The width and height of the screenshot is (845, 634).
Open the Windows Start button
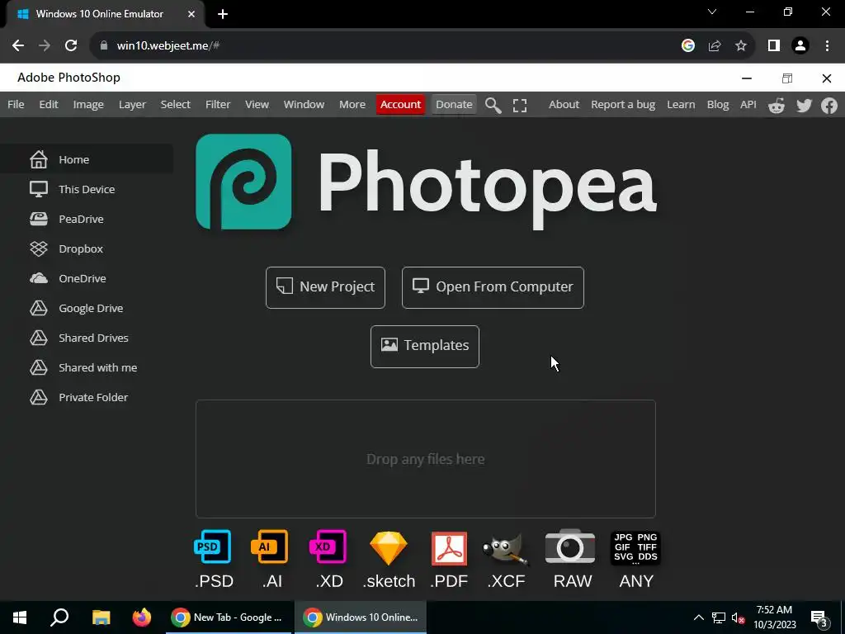click(x=20, y=617)
